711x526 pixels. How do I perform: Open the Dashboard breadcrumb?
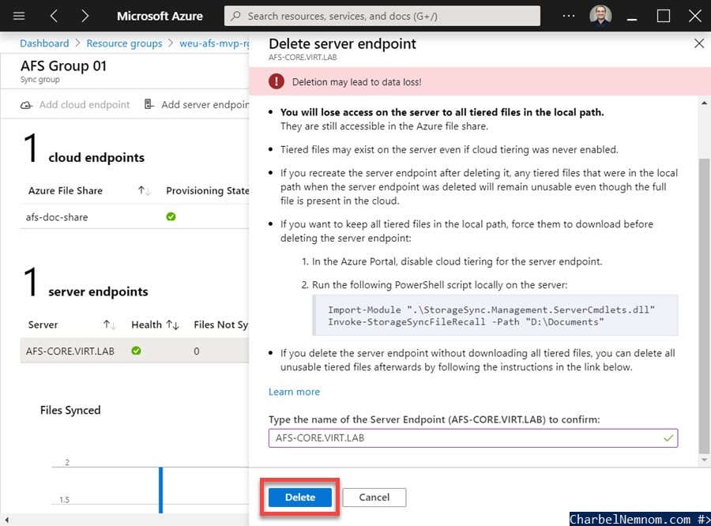pos(44,43)
